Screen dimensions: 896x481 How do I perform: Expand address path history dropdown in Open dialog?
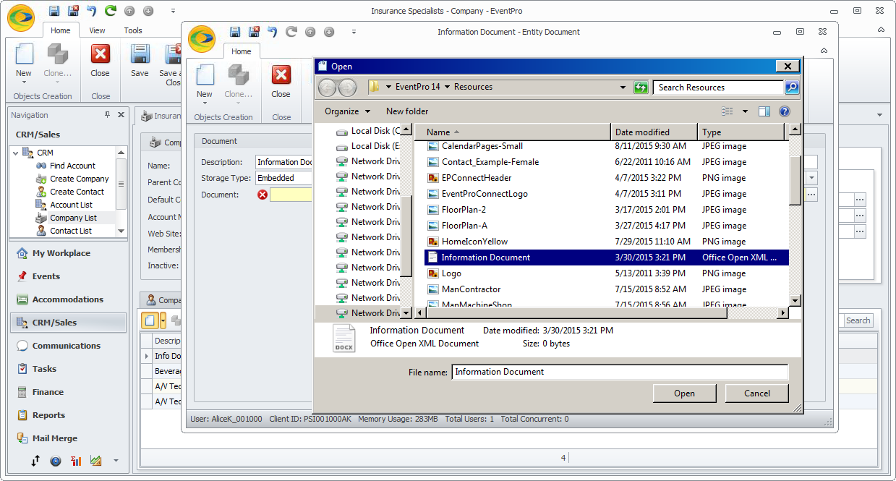coord(623,87)
